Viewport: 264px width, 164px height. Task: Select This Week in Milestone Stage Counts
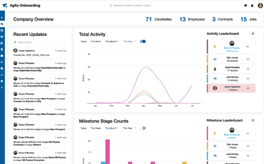tap(96, 128)
